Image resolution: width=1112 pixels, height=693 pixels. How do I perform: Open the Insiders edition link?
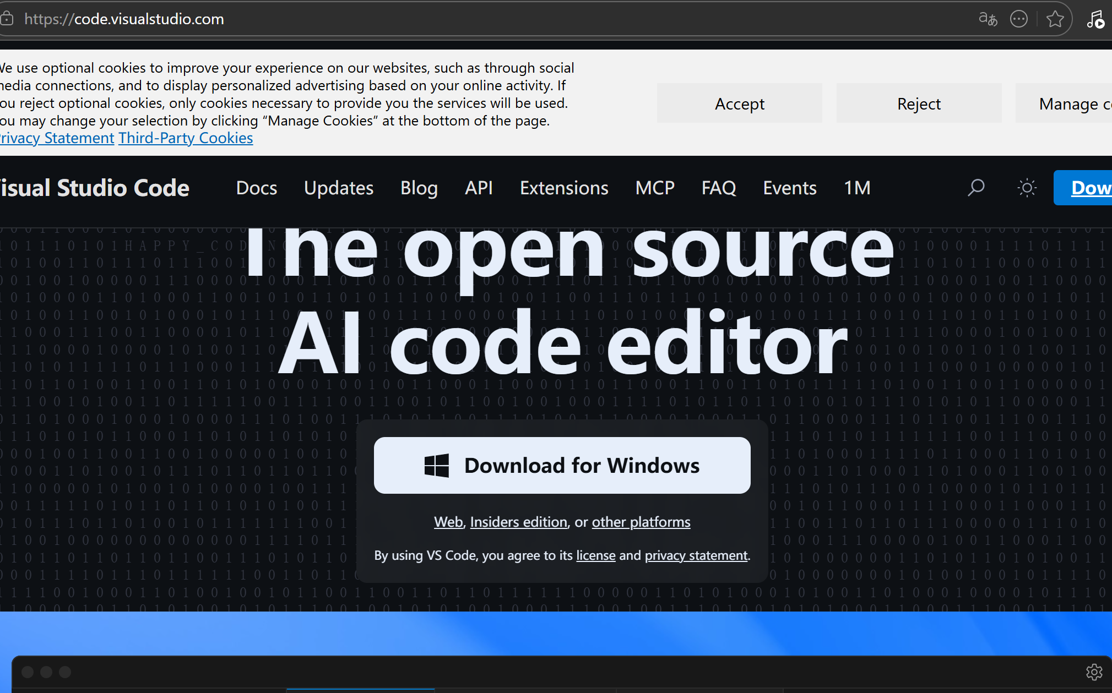click(519, 522)
